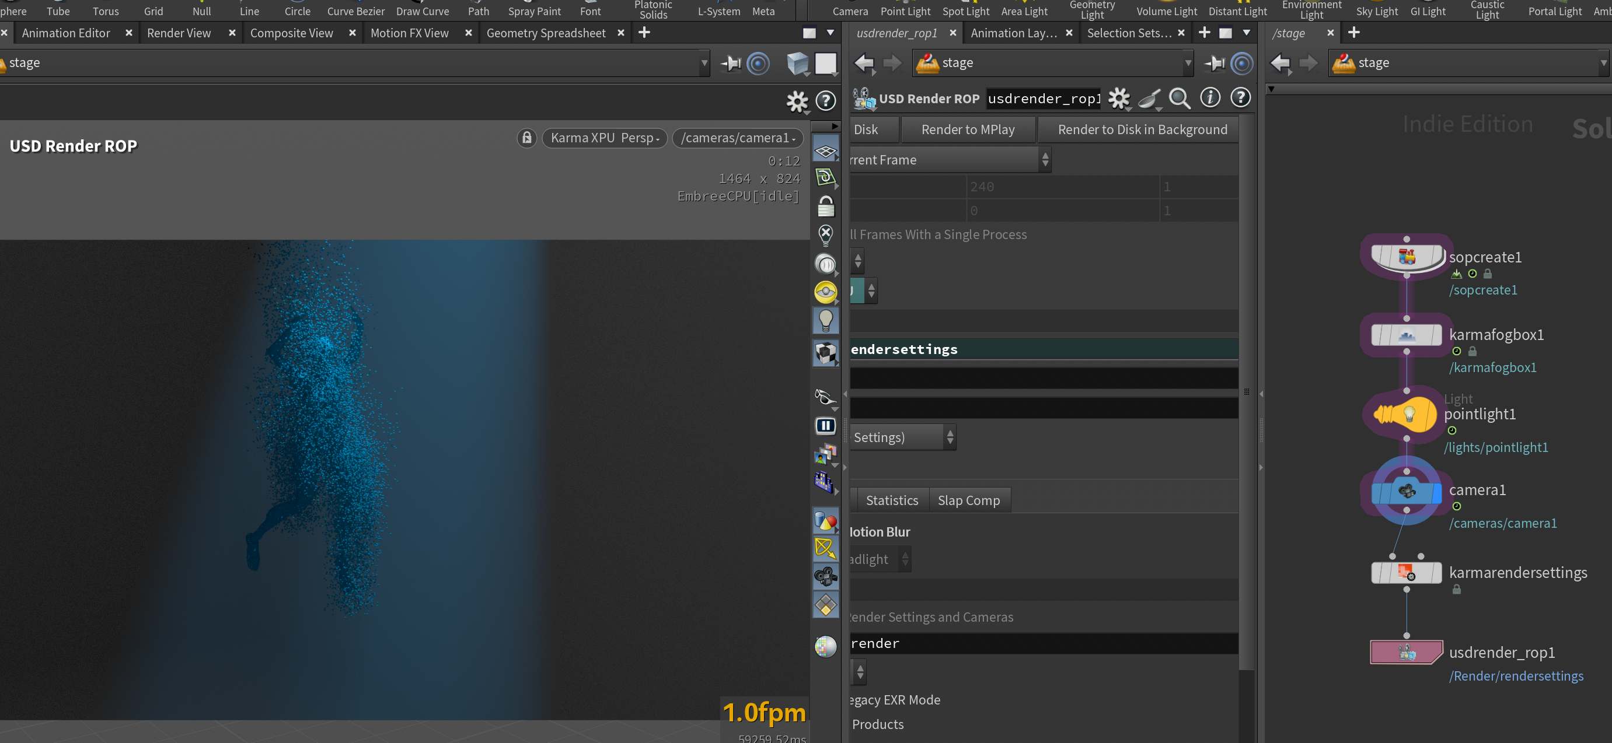Choose the Distant Light shelf tool
This screenshot has width=1612, height=743.
tap(1237, 10)
